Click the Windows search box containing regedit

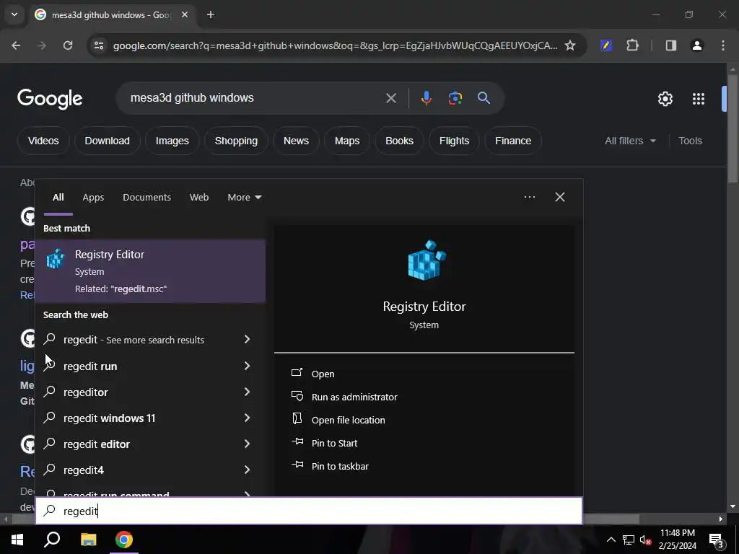(309, 511)
